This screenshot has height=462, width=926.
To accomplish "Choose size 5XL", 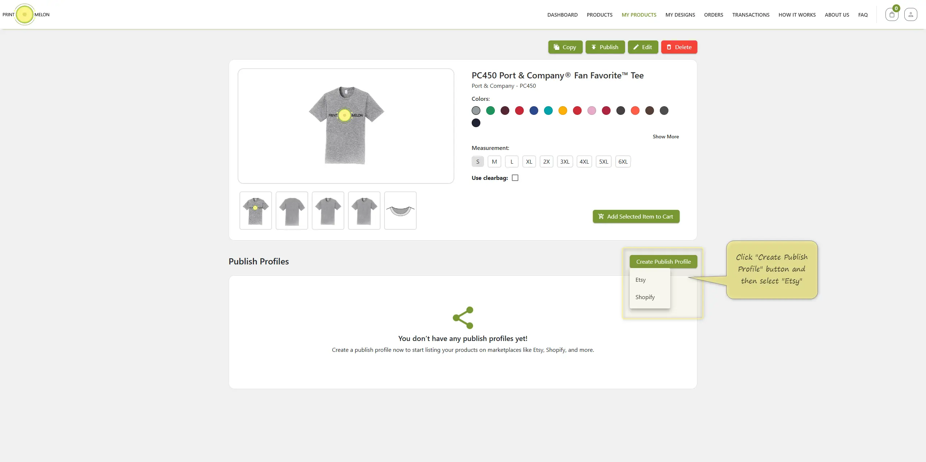I will pos(603,161).
